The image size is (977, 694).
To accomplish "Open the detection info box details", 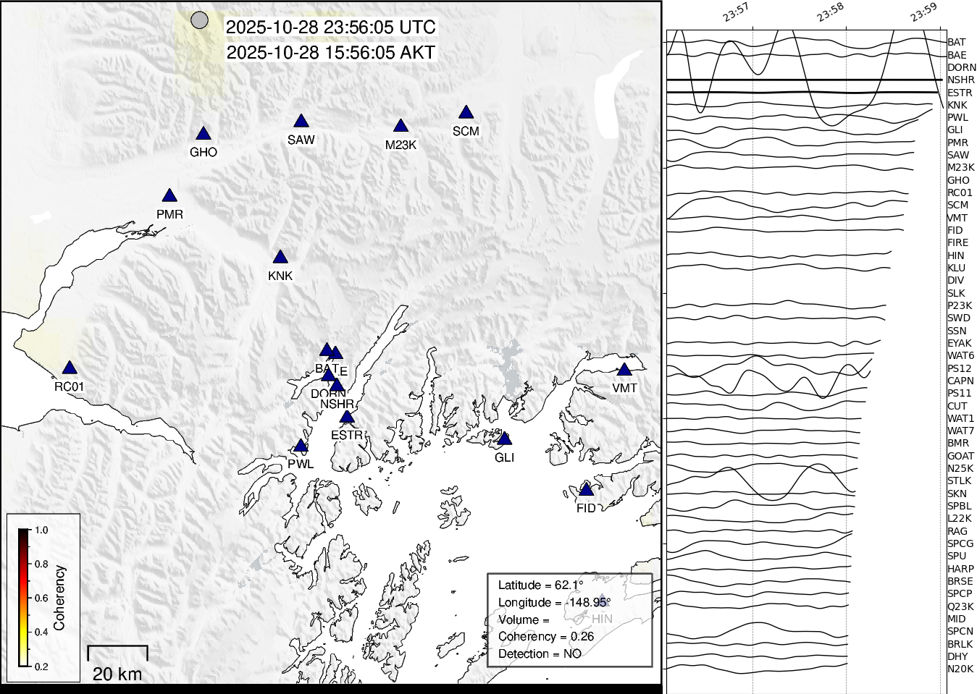I will pyautogui.click(x=571, y=619).
